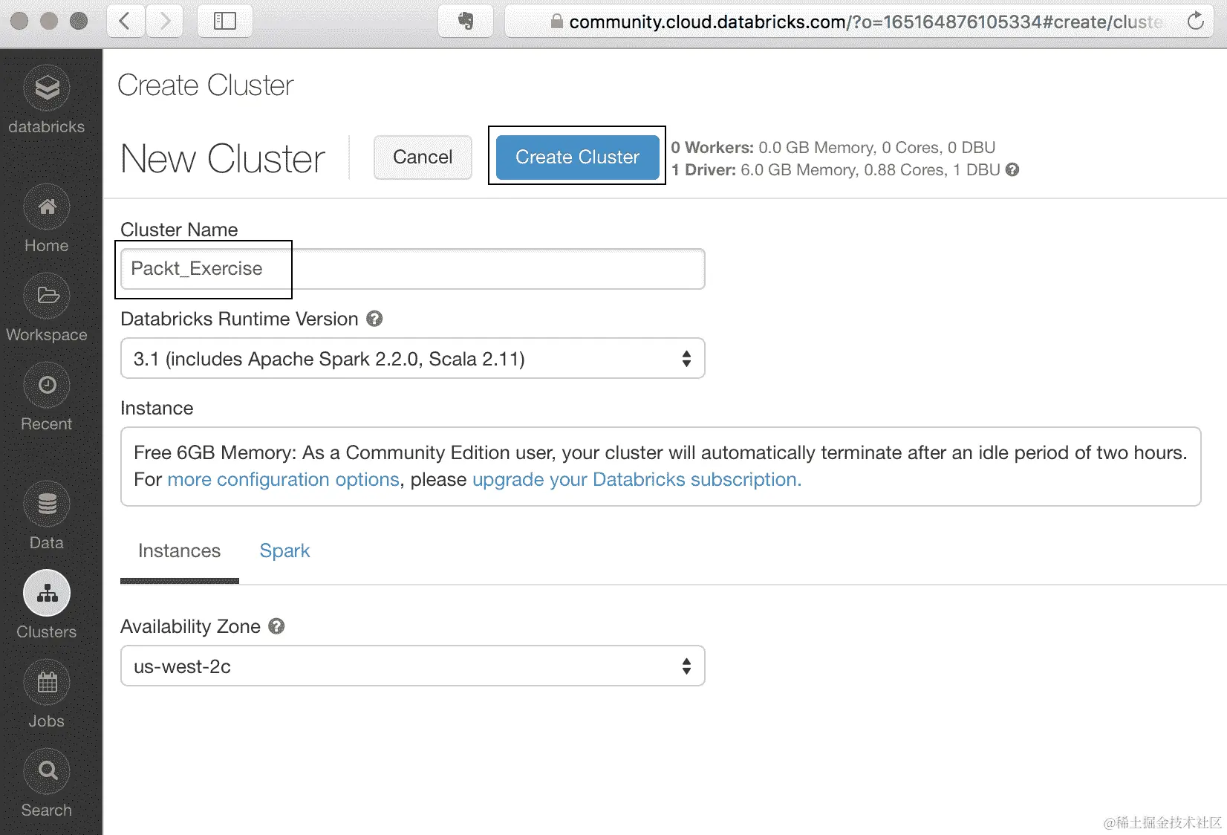Go forward with browser forward arrow
This screenshot has width=1227, height=835.
coord(165,21)
